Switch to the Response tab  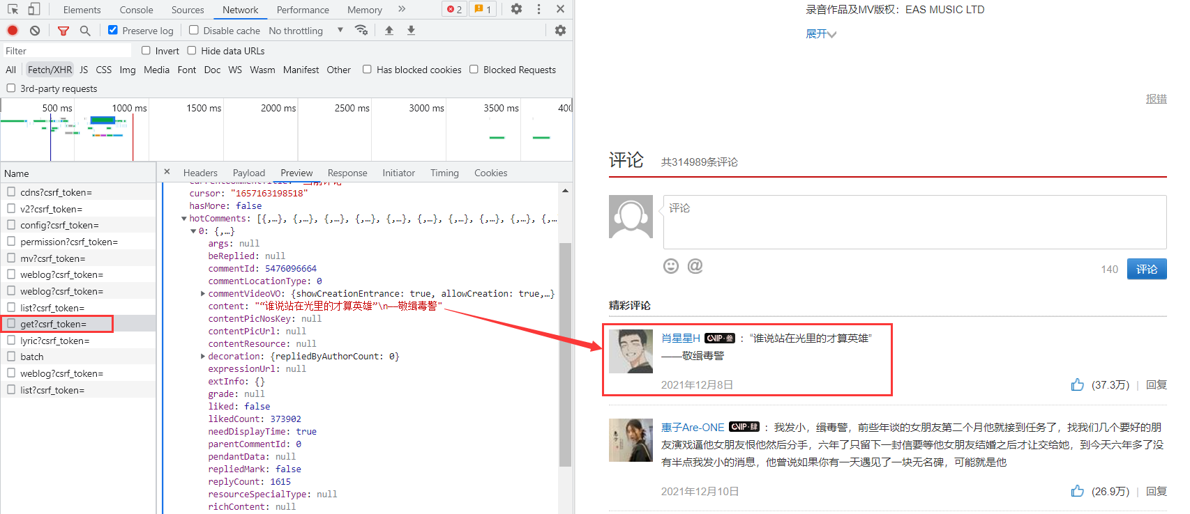[347, 173]
